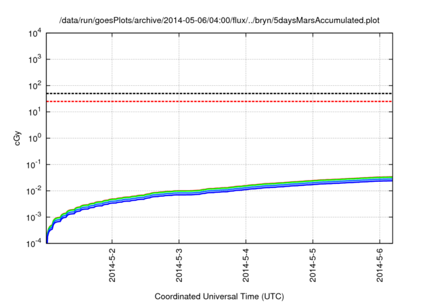Viewport: 433px width, 303px height.
Task: Click the black dashed threshold line
Action: (219, 93)
